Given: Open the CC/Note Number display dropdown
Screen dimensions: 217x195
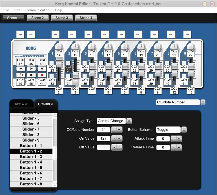Looking at the screenshot, I should [x=203, y=102].
